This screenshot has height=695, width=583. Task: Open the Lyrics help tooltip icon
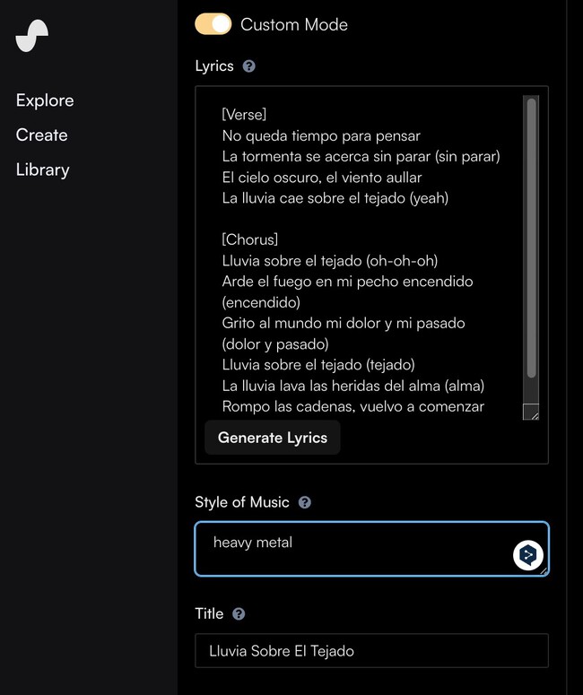pyautogui.click(x=249, y=66)
